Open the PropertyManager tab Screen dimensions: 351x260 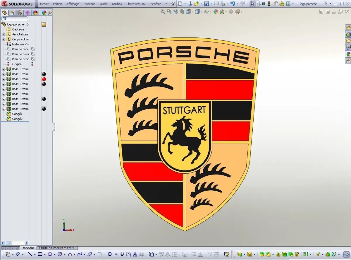[12, 13]
